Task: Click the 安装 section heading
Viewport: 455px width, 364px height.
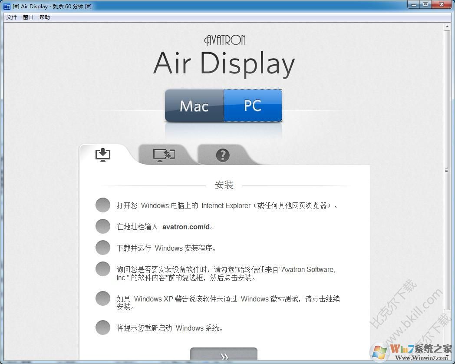Action: [x=224, y=185]
